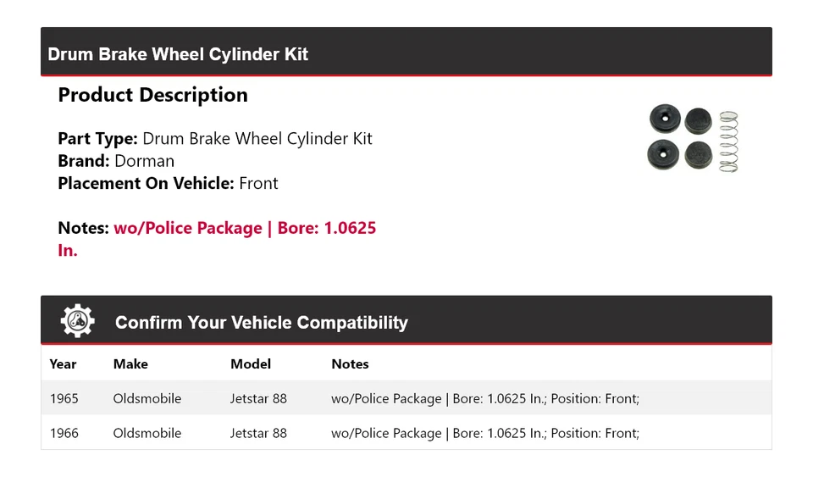
Task: Open the wheel cylinder kit product thumbnail
Action: coord(694,139)
